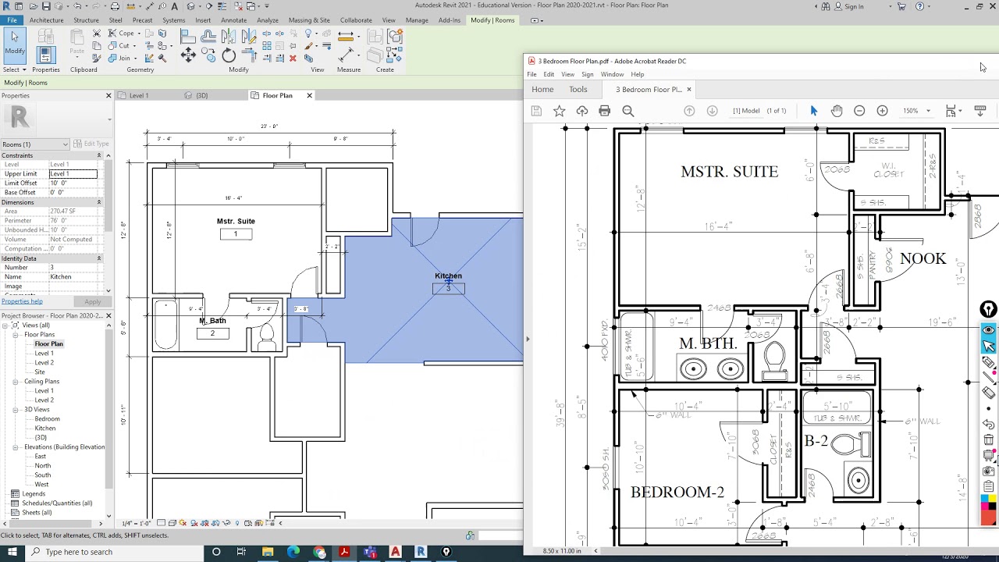Click Acrobat zoom out minus button
999x562 pixels.
[859, 111]
